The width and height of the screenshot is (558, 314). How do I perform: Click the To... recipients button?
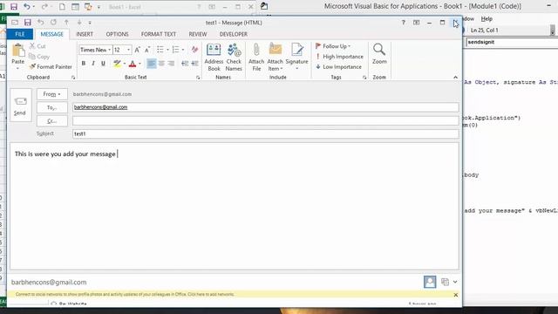tap(52, 107)
